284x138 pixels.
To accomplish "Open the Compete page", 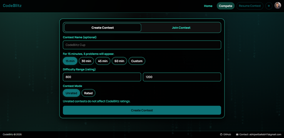I will click(226, 6).
